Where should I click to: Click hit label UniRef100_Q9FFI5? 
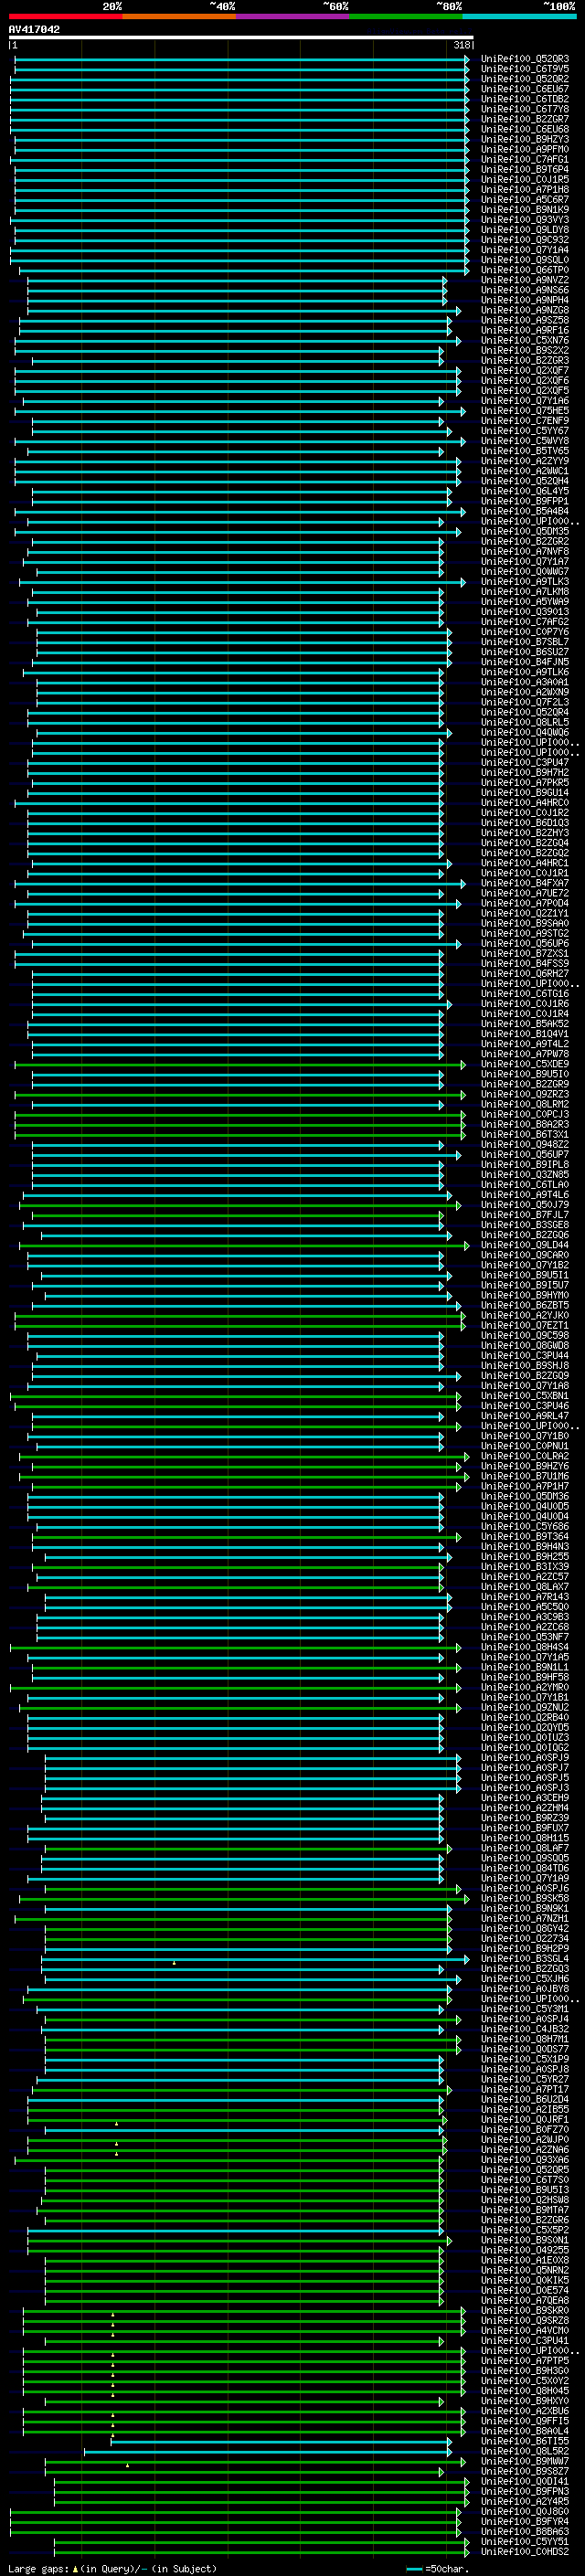coord(525,2421)
